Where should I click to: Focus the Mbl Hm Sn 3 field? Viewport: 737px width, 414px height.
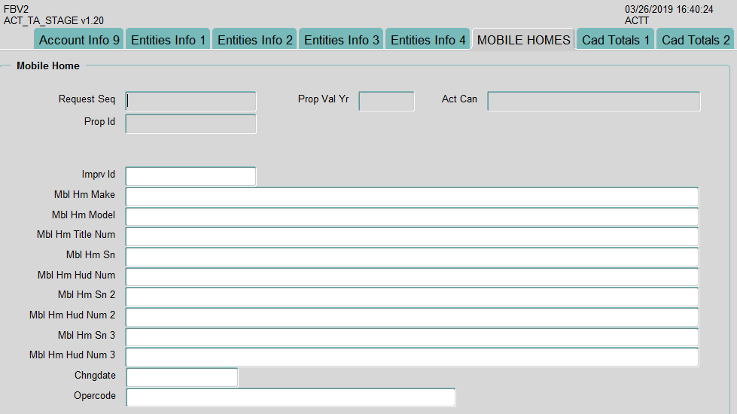412,337
